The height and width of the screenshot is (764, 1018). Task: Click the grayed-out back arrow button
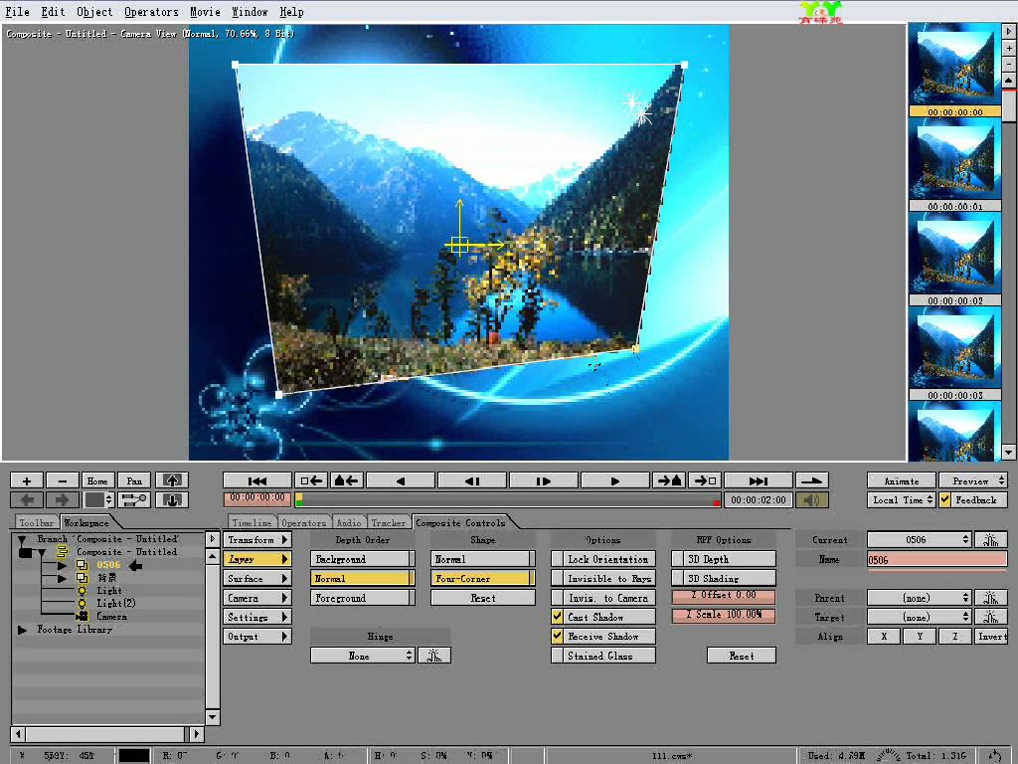click(x=27, y=500)
